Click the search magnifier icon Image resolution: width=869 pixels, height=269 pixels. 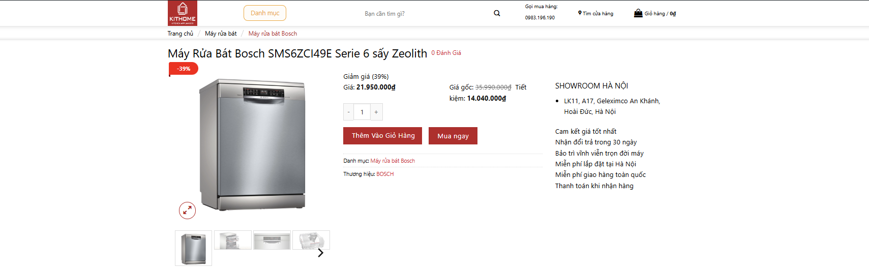[497, 13]
